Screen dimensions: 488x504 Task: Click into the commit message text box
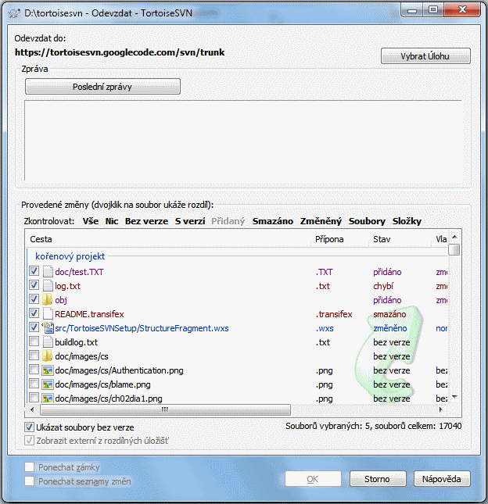click(243, 141)
